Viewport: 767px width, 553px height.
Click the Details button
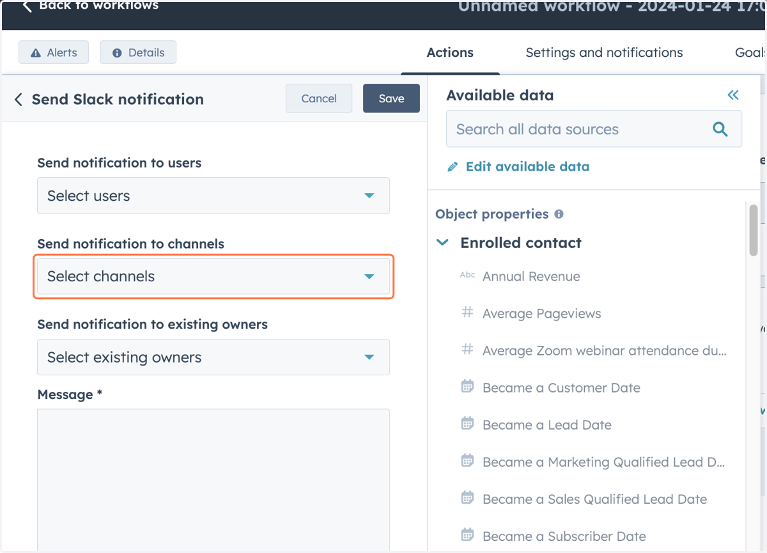pos(138,52)
